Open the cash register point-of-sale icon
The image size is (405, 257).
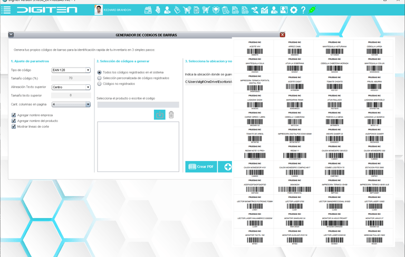pos(148,10)
